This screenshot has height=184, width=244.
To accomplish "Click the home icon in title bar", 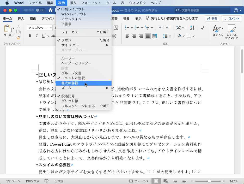I will [x=50, y=10].
